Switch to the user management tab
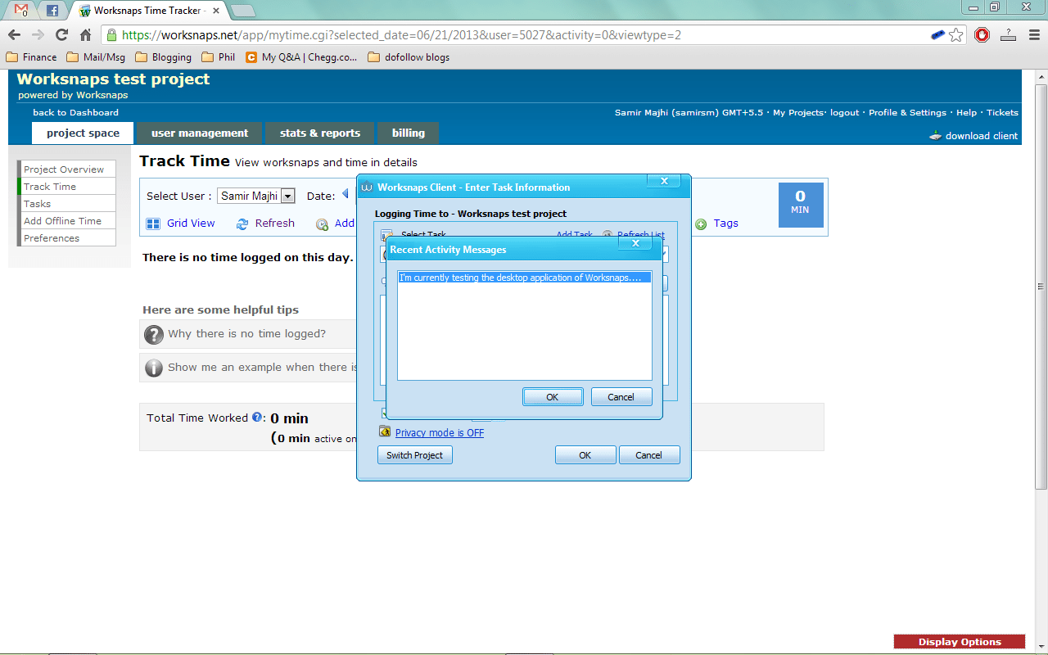 point(199,133)
